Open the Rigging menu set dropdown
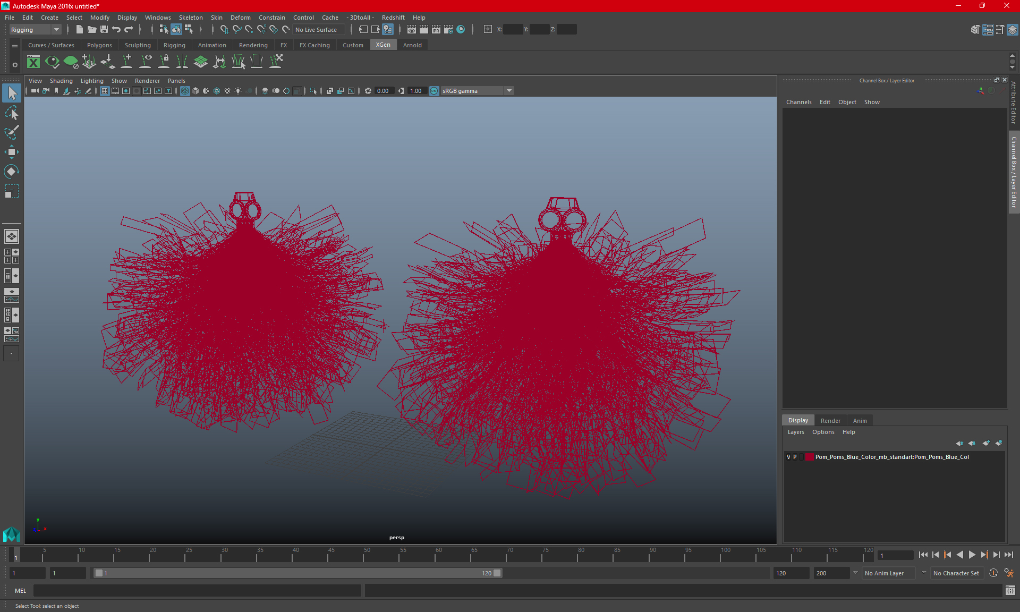Screen dimensions: 1020x612 tap(35, 30)
